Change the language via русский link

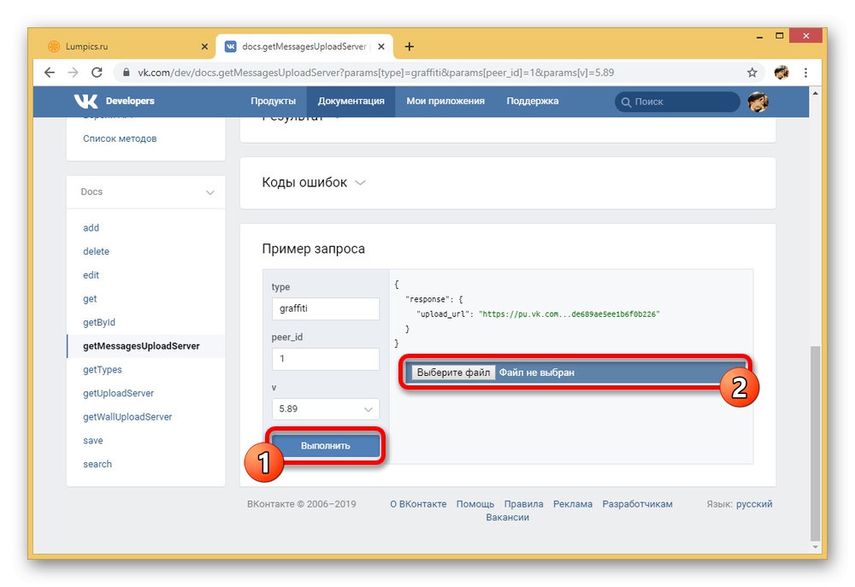pos(754,504)
